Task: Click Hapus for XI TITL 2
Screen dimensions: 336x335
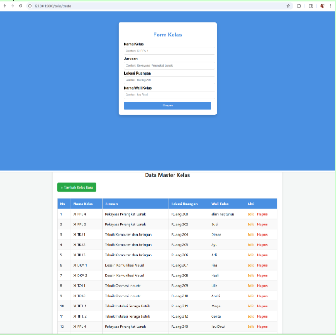Action: click(x=262, y=316)
